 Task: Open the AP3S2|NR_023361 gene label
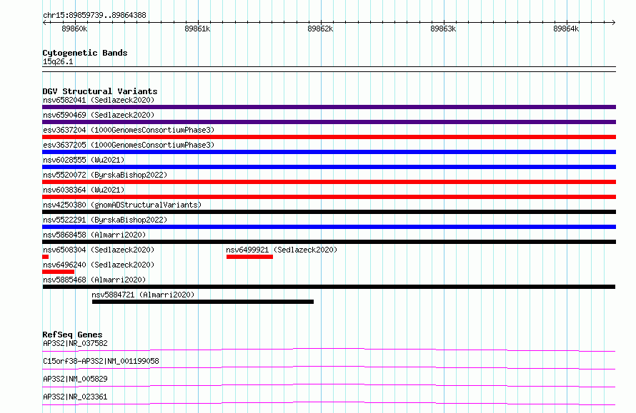coord(75,397)
